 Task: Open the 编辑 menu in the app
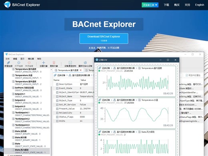pyautogui.click(x=15, y=59)
